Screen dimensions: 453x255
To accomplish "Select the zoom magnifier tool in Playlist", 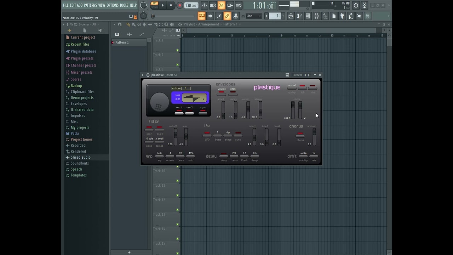I will pyautogui.click(x=166, y=24).
